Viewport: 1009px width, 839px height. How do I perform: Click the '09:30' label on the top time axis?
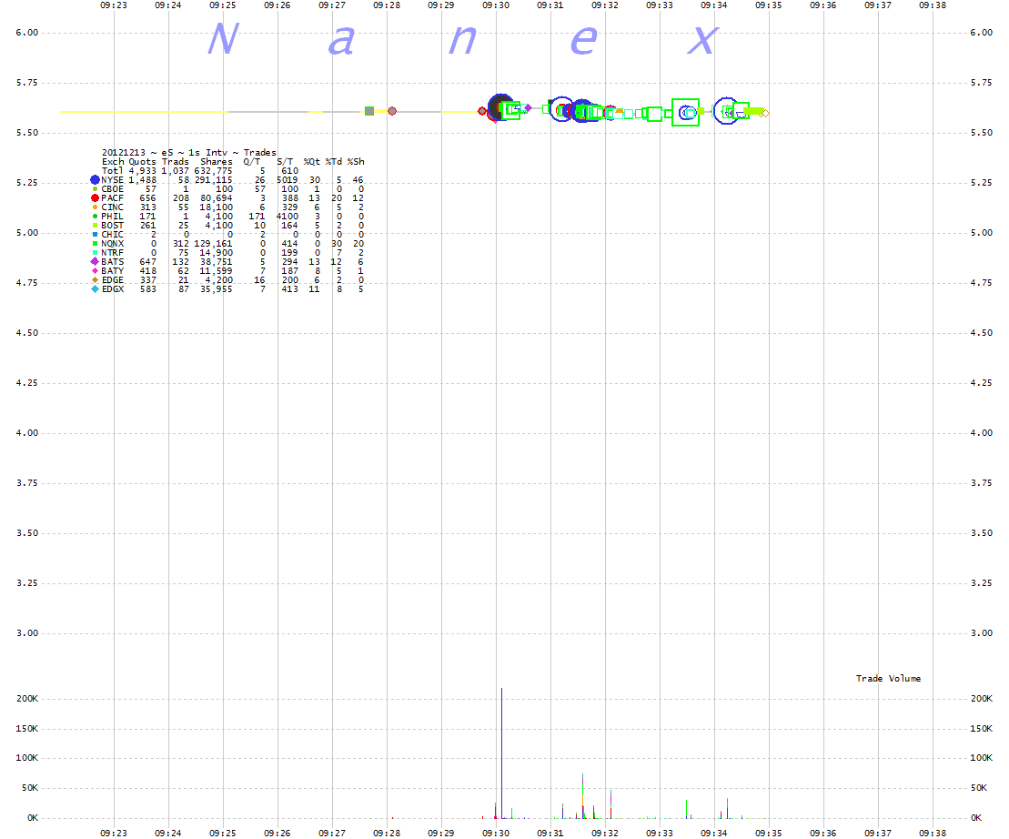point(496,5)
